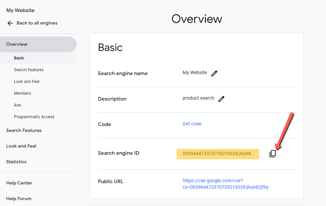
Task: Open Search Features sub-item under Overview
Action: 29,70
